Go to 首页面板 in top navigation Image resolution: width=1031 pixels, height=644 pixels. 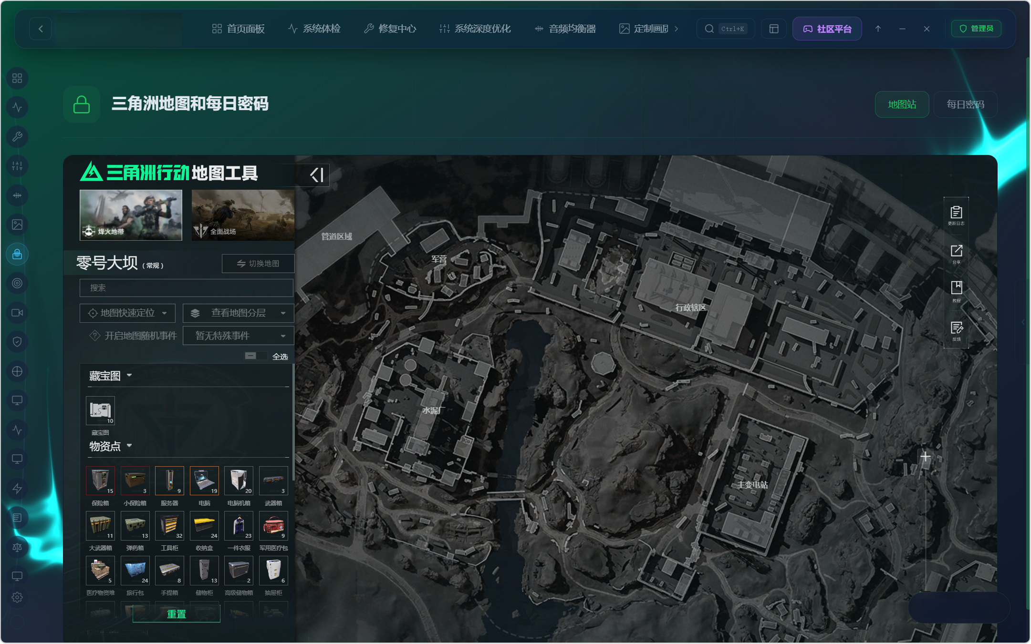[238, 29]
